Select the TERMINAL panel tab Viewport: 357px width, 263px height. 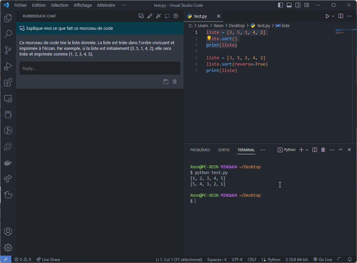point(246,150)
